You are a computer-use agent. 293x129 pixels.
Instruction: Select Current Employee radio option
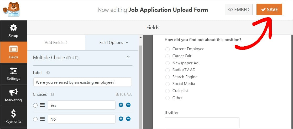168,49
